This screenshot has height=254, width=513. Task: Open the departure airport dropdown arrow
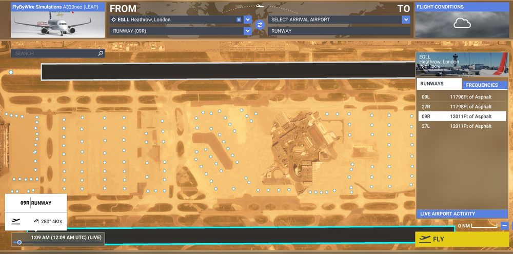click(248, 19)
